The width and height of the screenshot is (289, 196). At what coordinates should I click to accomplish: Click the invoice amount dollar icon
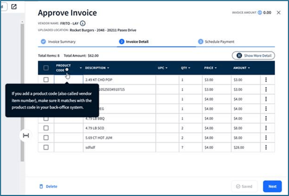[x=260, y=12]
